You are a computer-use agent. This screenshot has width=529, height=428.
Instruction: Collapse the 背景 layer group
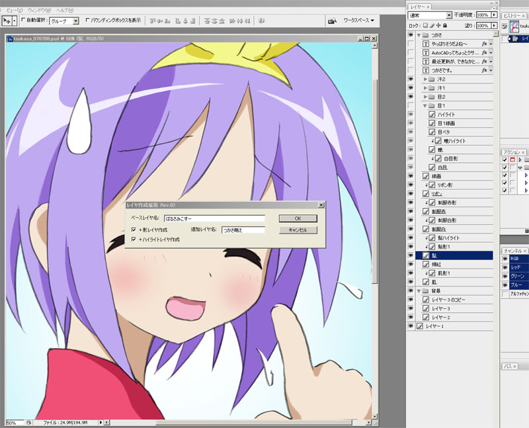[x=419, y=290]
